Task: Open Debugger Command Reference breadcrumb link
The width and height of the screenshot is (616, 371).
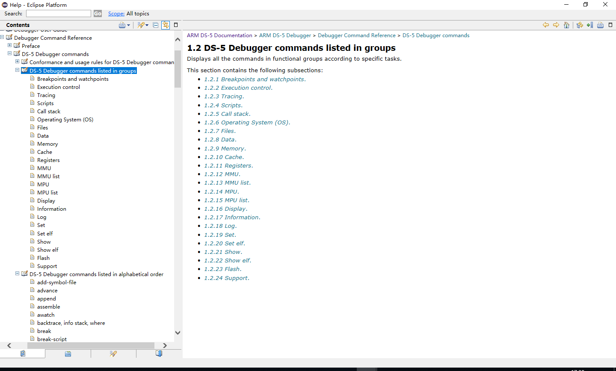Action: (x=357, y=35)
